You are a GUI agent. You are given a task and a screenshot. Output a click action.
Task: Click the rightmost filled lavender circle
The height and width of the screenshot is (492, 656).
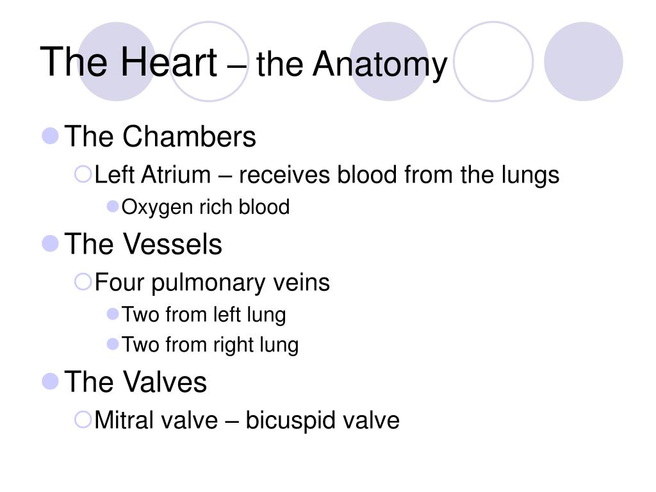pos(583,61)
